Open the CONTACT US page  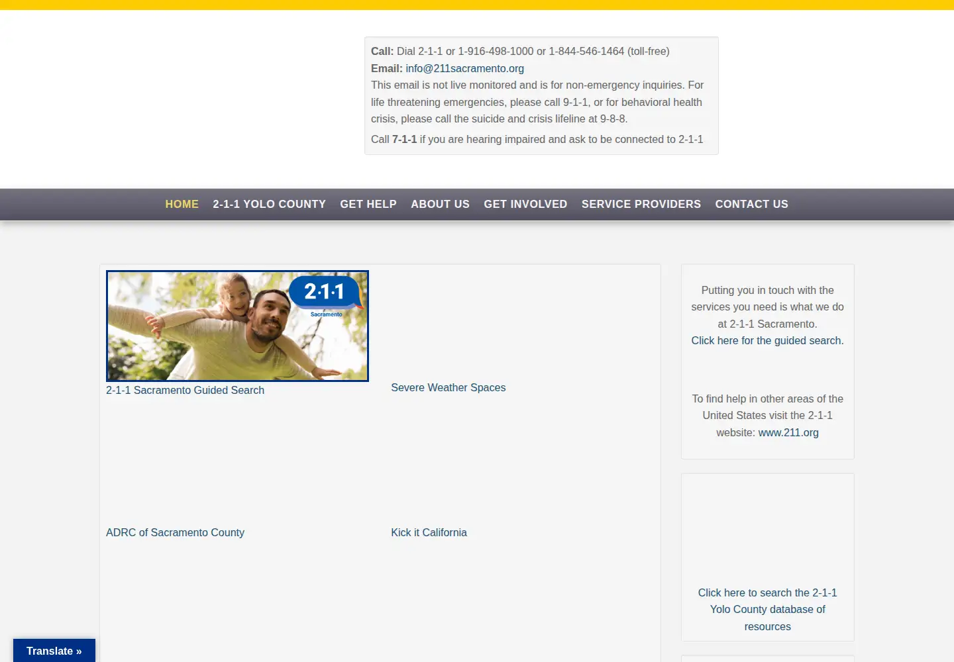point(751,204)
